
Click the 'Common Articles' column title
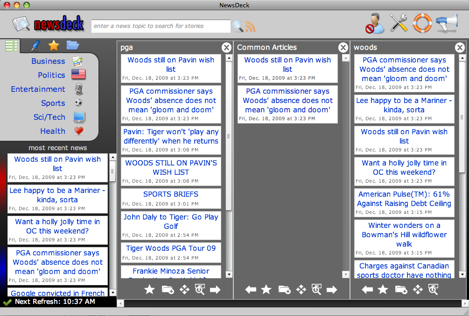point(267,48)
